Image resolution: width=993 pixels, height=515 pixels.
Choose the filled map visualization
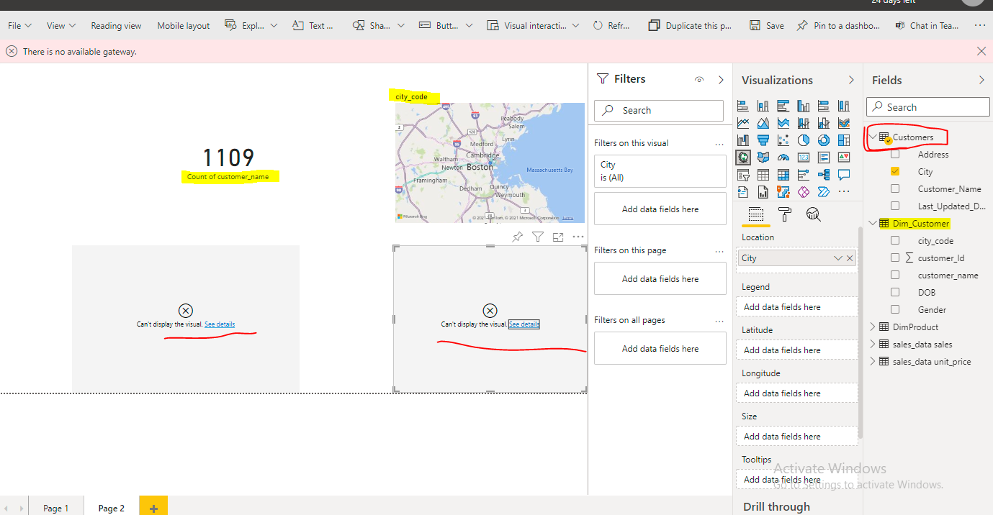tap(763, 158)
